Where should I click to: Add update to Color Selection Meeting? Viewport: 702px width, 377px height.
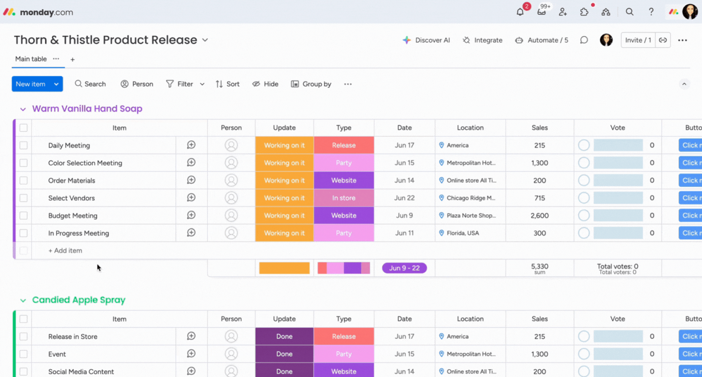(x=191, y=162)
